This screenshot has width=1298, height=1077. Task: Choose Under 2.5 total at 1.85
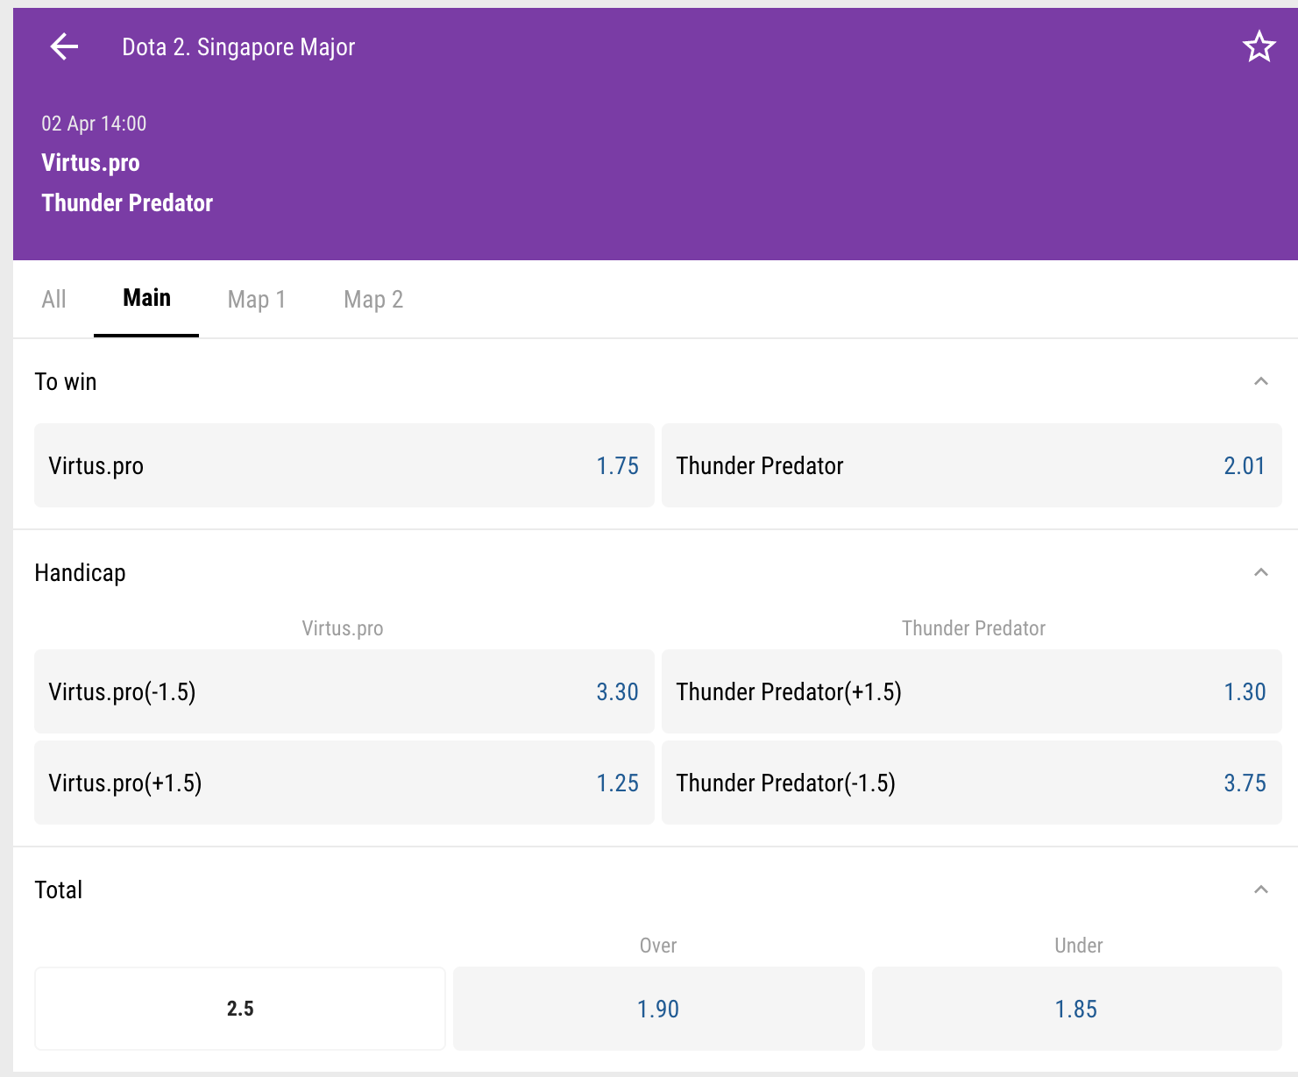pyautogui.click(x=1077, y=1009)
